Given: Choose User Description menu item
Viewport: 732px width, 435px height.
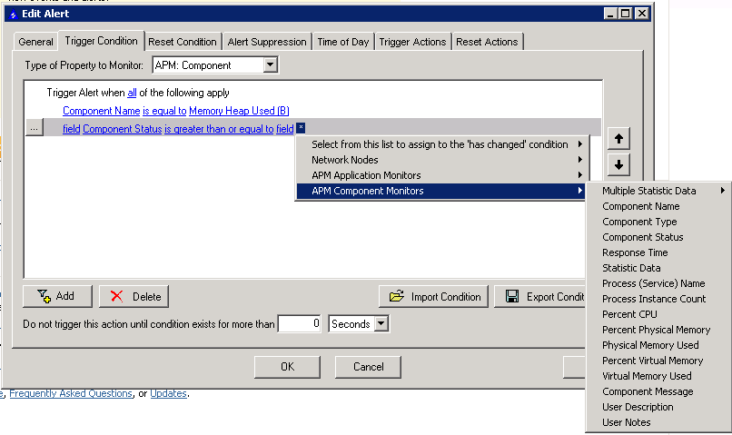Looking at the screenshot, I should click(x=658, y=407).
